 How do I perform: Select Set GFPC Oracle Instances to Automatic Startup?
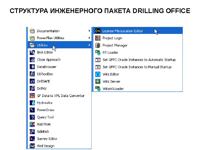pyautogui.click(x=138, y=60)
